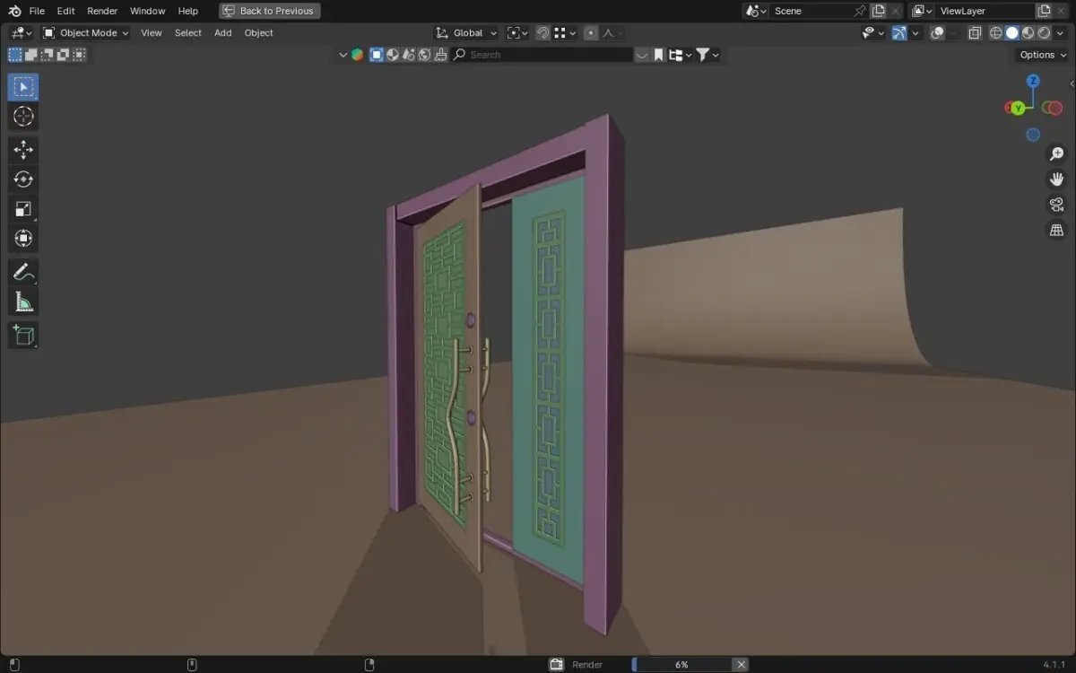This screenshot has width=1076, height=673.
Task: Select the Transform tool
Action: click(23, 239)
